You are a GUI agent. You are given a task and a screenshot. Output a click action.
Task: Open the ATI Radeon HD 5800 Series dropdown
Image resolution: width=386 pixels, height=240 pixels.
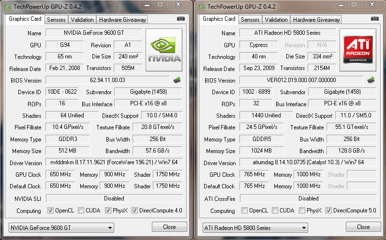255,228
